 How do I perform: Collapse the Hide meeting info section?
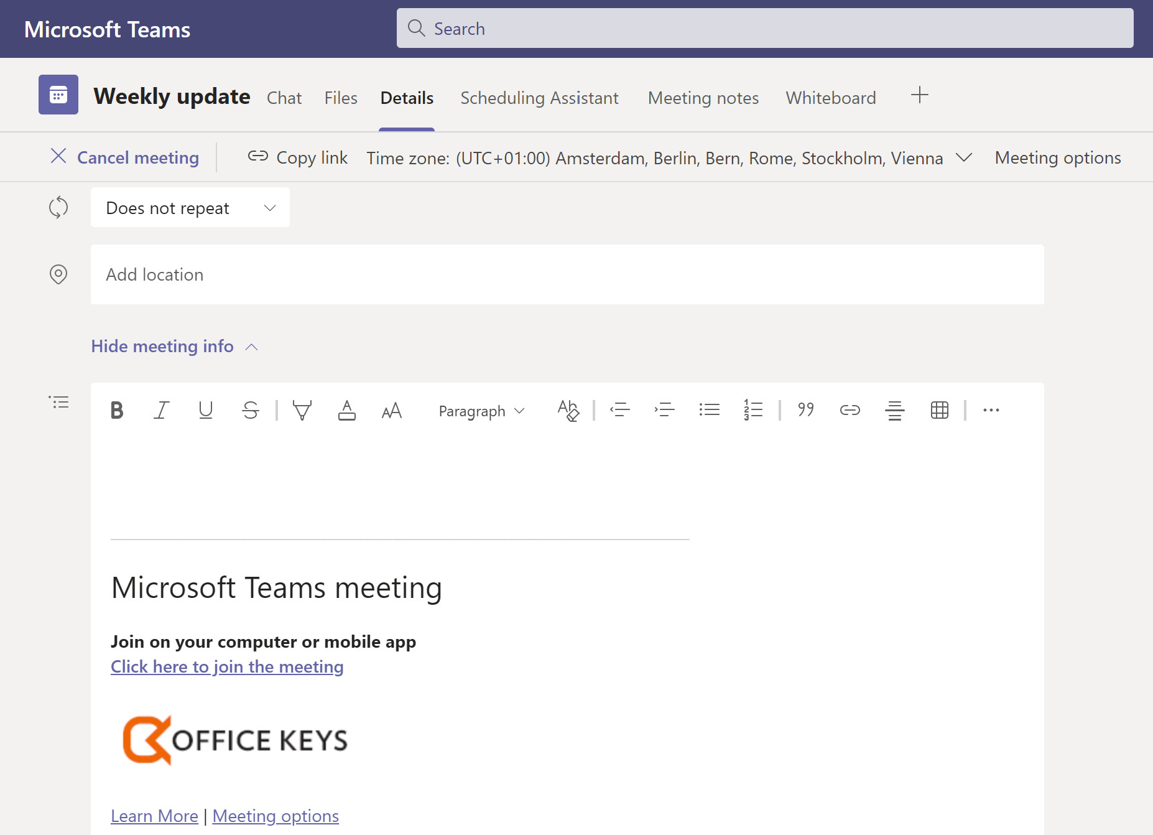pos(174,346)
